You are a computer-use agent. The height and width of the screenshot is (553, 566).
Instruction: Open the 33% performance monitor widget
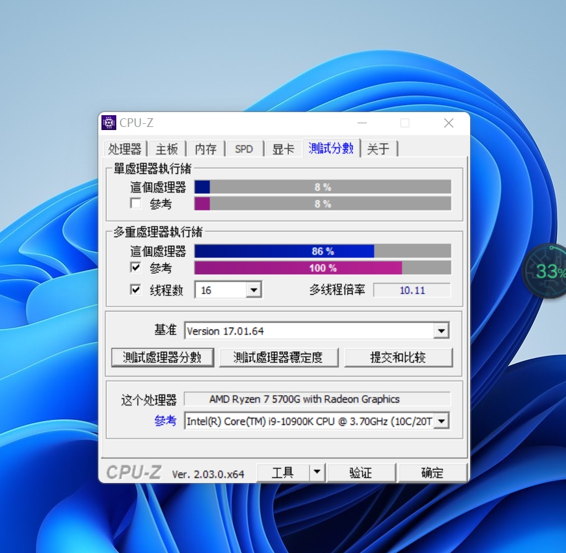(544, 271)
